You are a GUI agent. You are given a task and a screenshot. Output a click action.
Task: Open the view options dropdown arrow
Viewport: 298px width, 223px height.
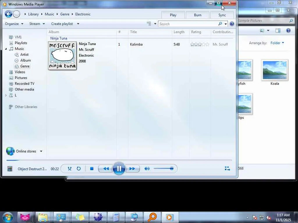[155, 24]
